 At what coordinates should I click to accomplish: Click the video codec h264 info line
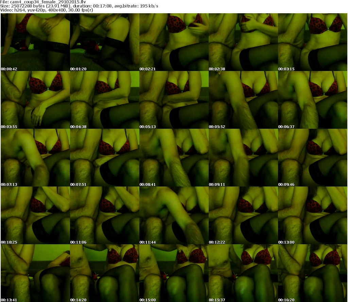pyautogui.click(x=47, y=10)
